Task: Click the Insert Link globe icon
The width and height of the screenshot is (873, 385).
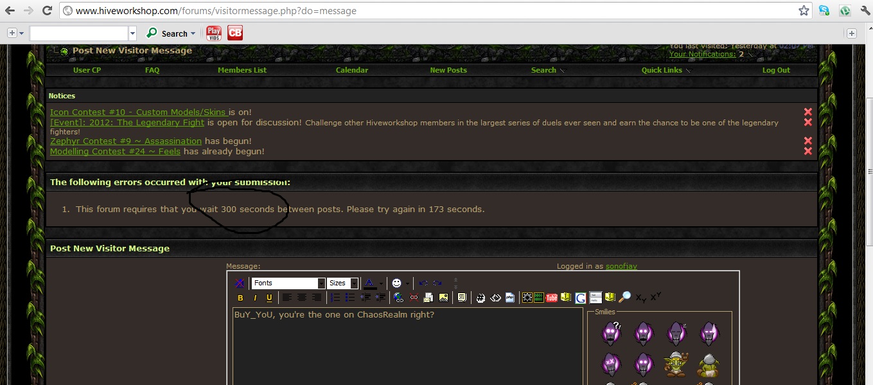Action: tap(398, 298)
